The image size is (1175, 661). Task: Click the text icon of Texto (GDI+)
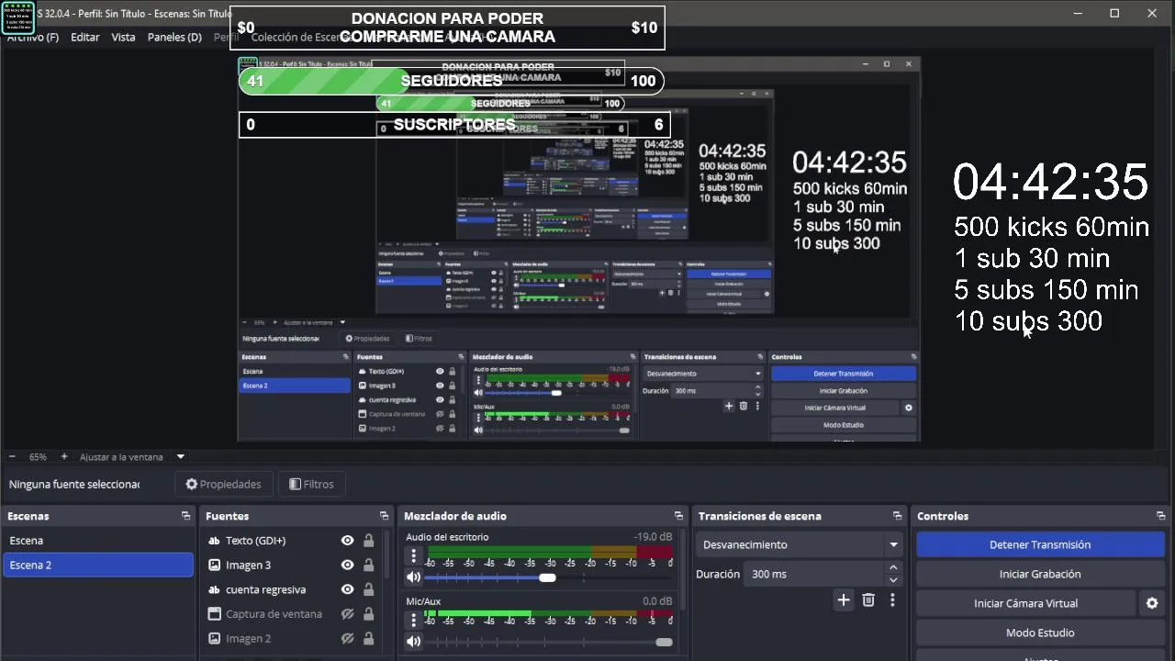(214, 541)
